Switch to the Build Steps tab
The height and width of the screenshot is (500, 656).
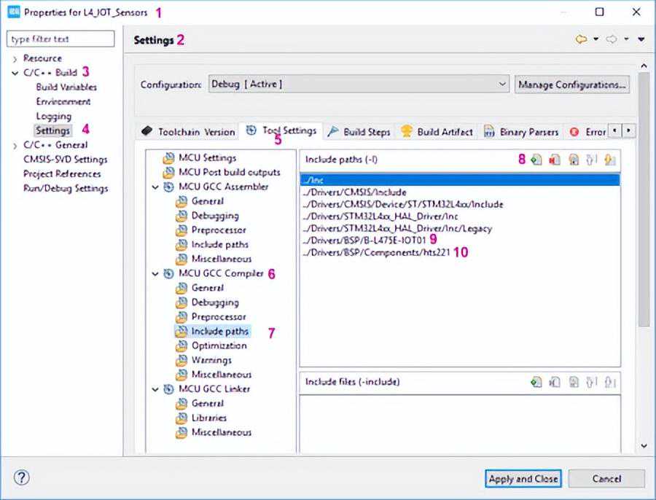pyautogui.click(x=359, y=132)
